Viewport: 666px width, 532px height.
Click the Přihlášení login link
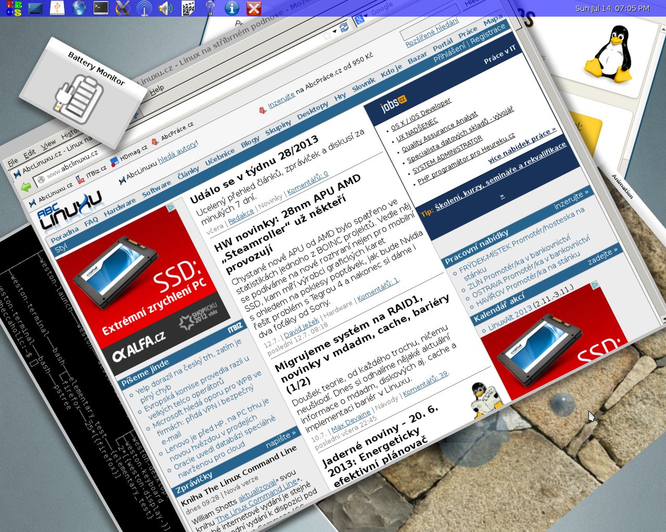point(450,52)
